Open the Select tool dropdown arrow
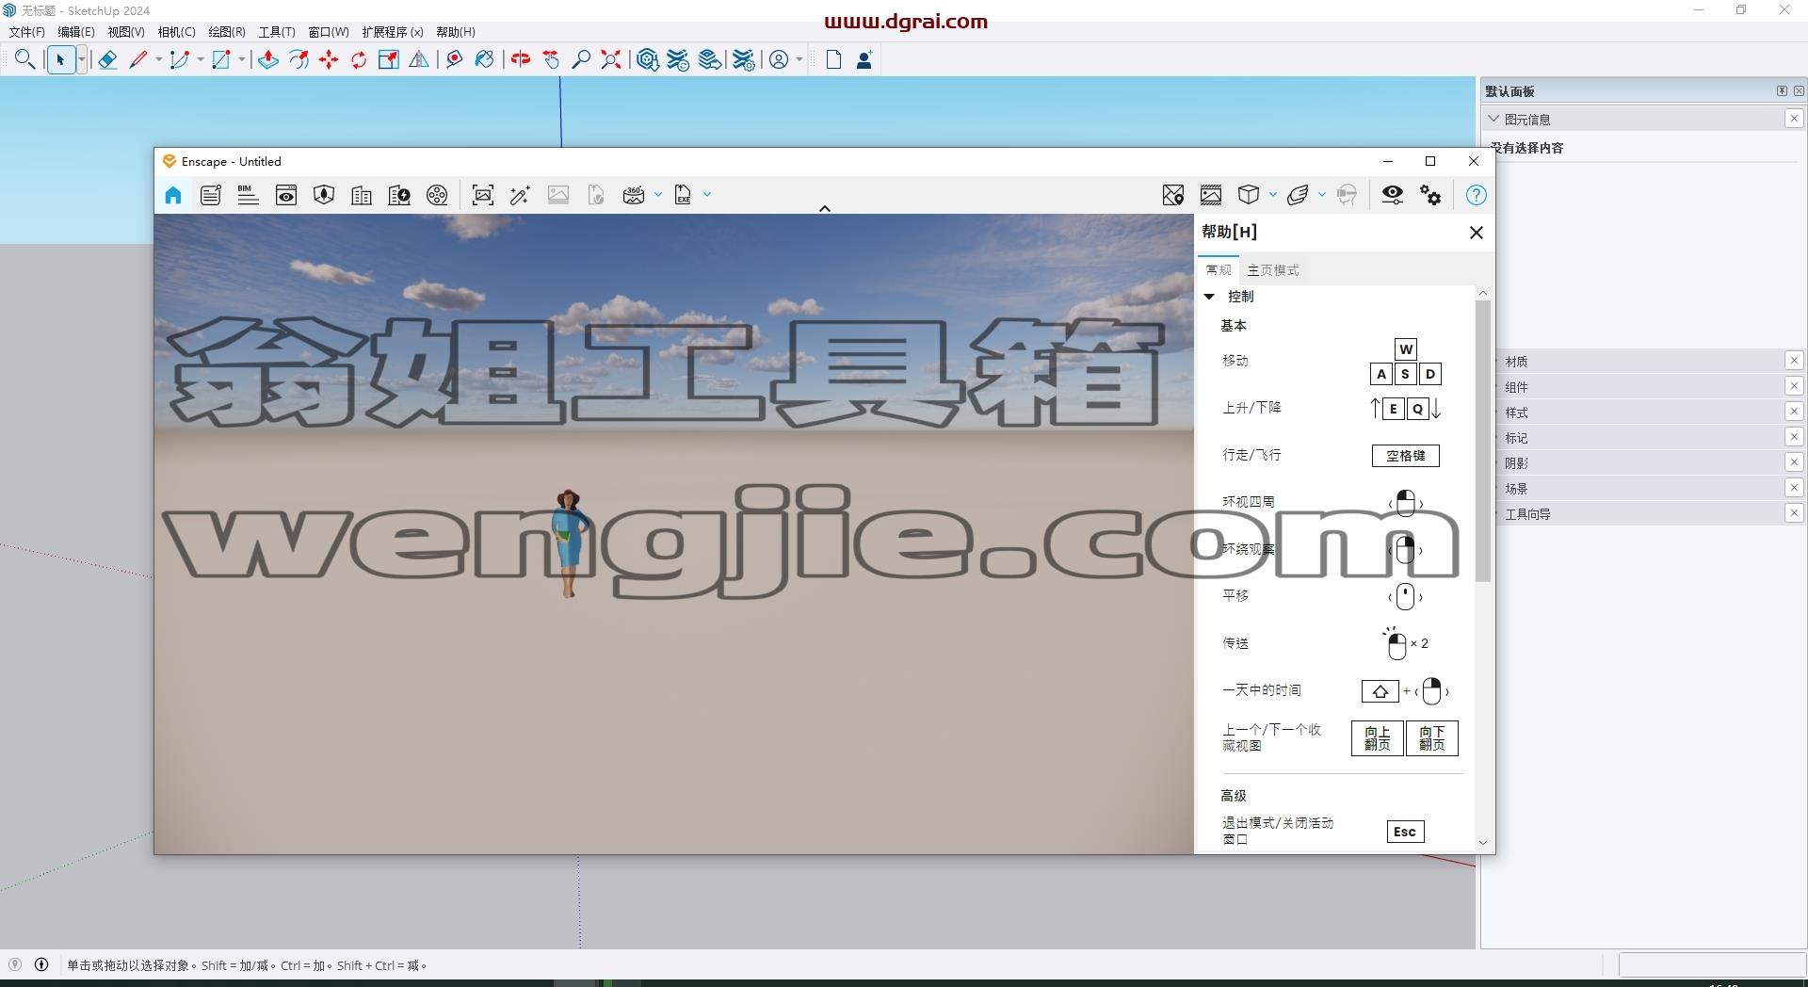This screenshot has width=1808, height=987. [82, 60]
